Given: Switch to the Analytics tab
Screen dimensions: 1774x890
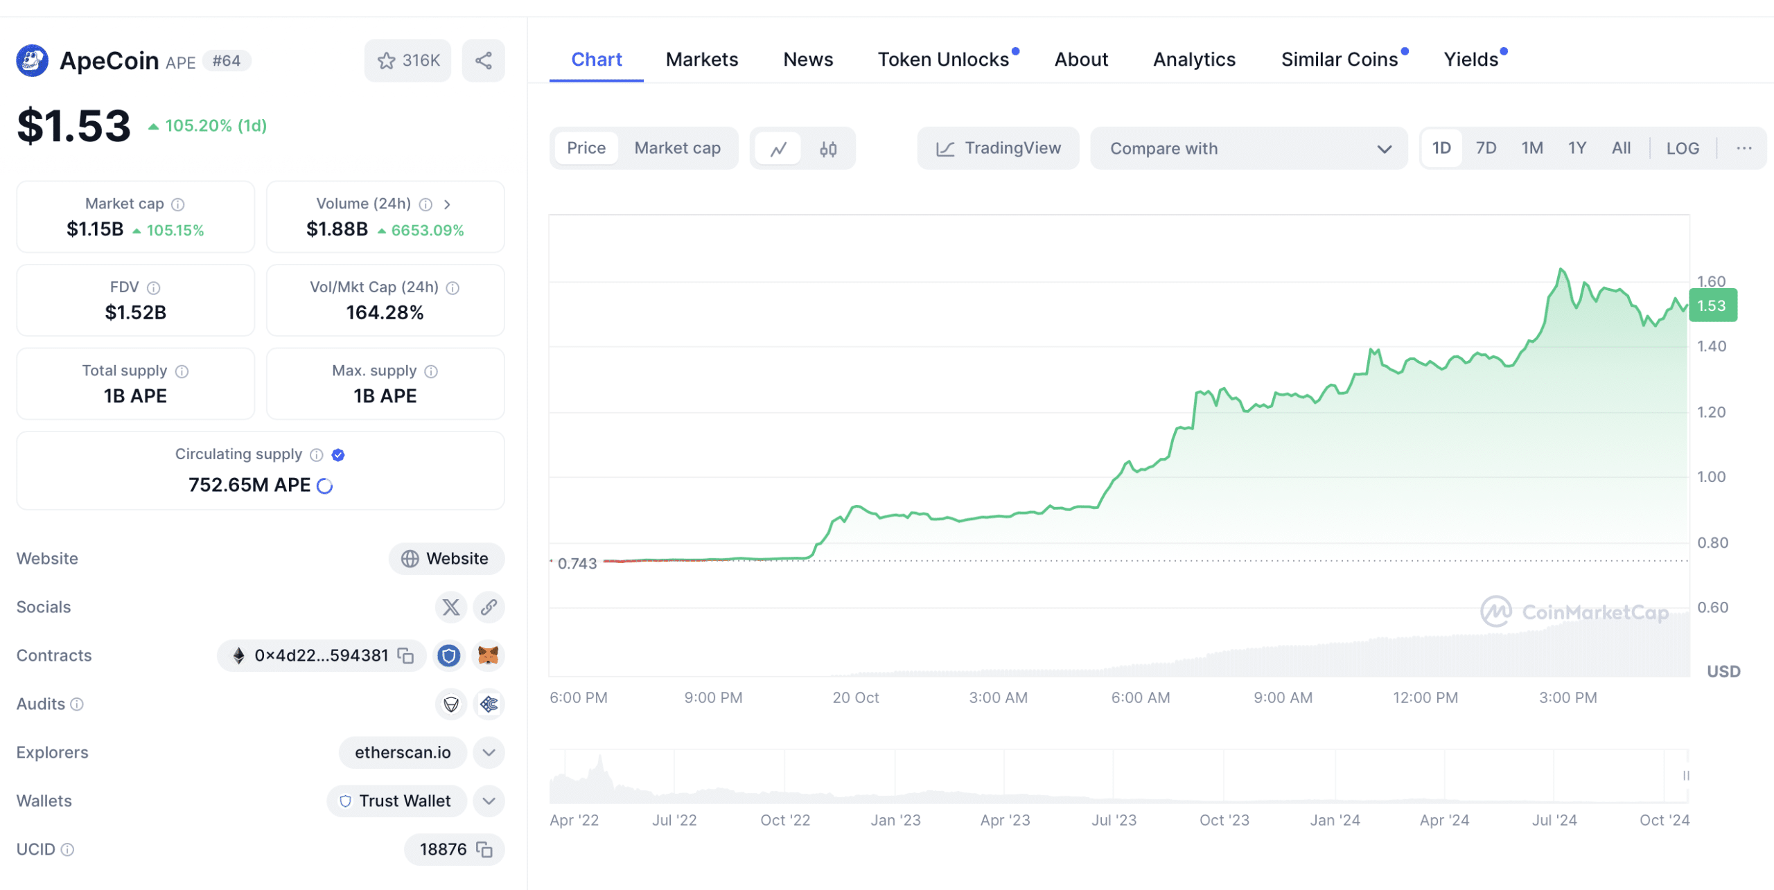Looking at the screenshot, I should 1195,58.
